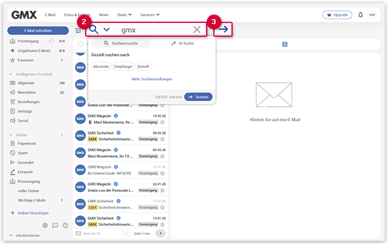Click the search magnifier icon
Screen dimensions: 388x244
pyautogui.click(x=94, y=29)
